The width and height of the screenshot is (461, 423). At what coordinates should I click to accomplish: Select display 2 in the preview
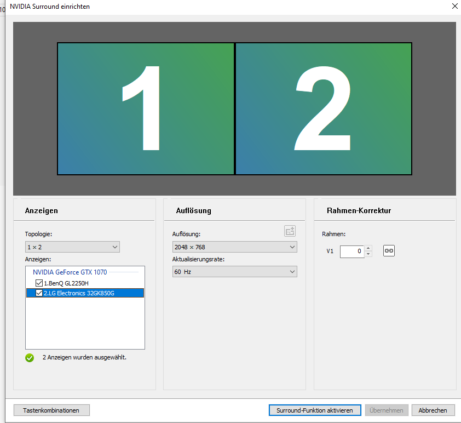click(324, 109)
